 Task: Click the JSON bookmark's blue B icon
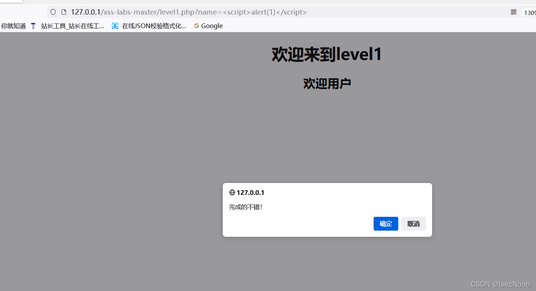click(115, 26)
